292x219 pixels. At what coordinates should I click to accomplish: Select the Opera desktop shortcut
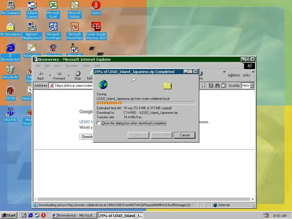(96, 8)
